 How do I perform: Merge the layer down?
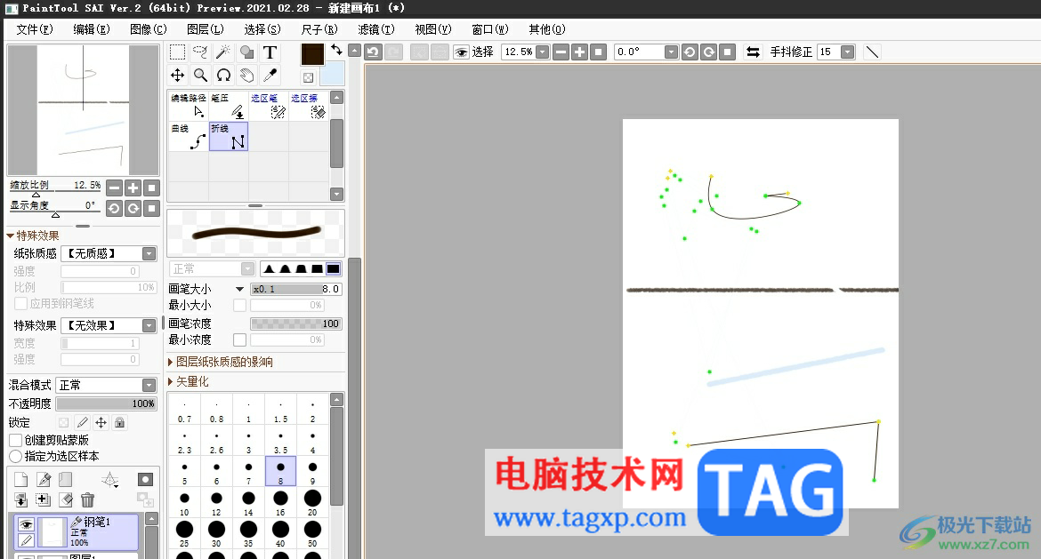click(21, 500)
